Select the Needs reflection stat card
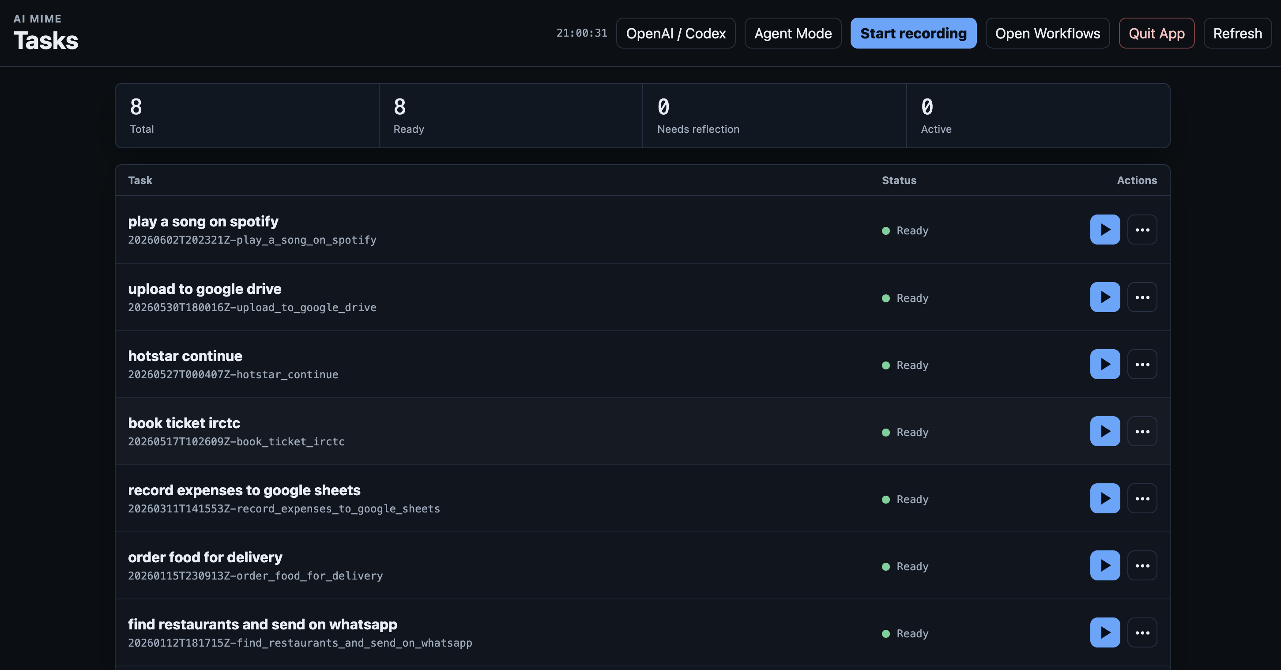 (x=774, y=115)
